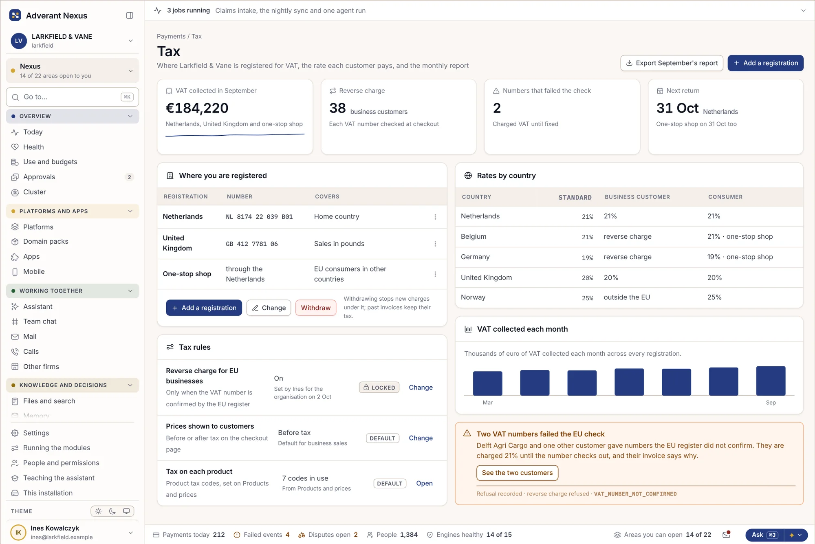Switch to light theme sun icon
The image size is (815, 544).
click(98, 511)
